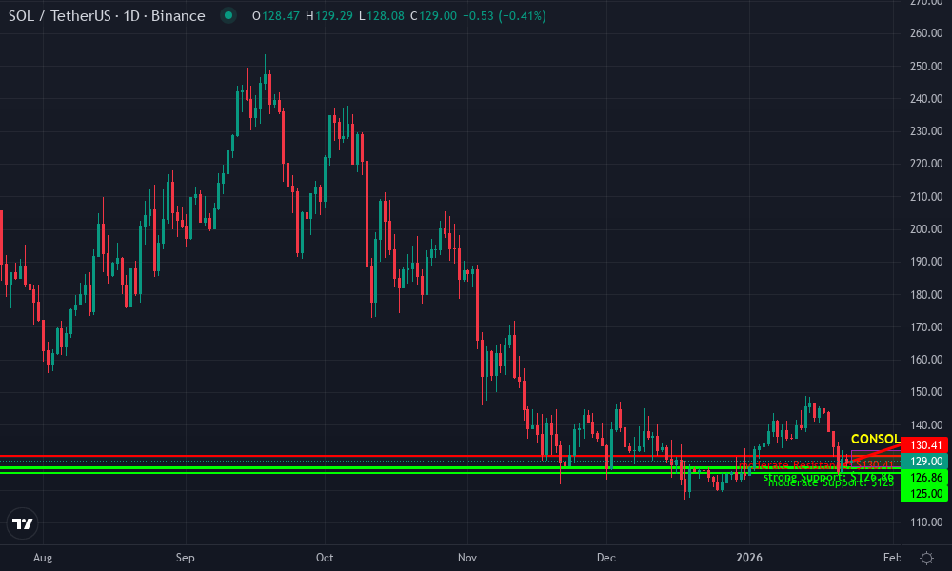Click the 230.00 price axis label

(926, 131)
